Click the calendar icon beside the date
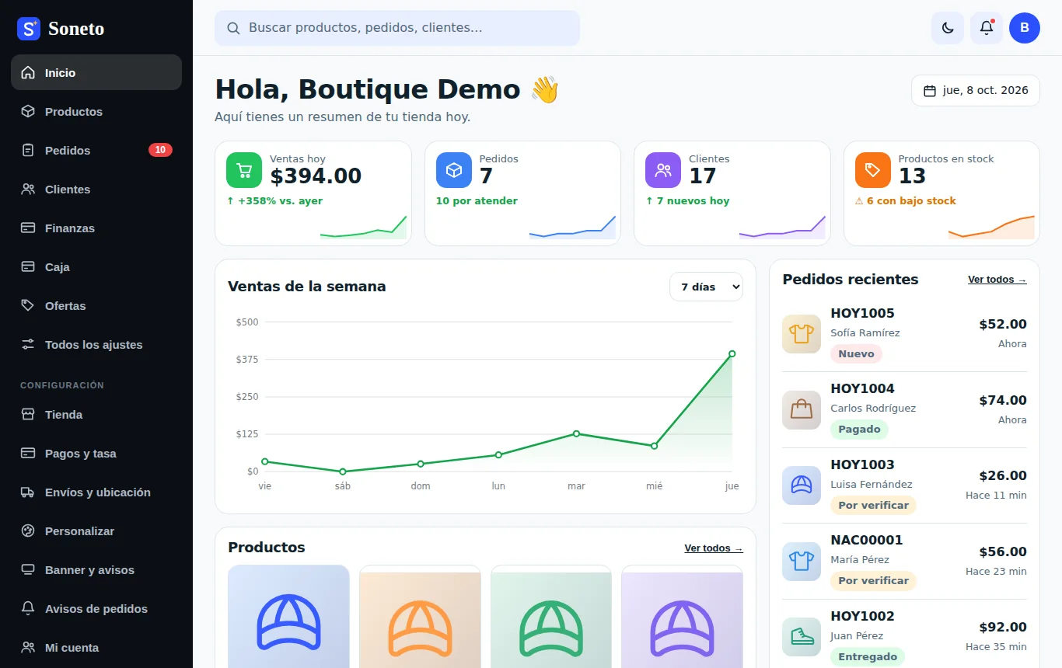The height and width of the screenshot is (668, 1062). coord(930,91)
